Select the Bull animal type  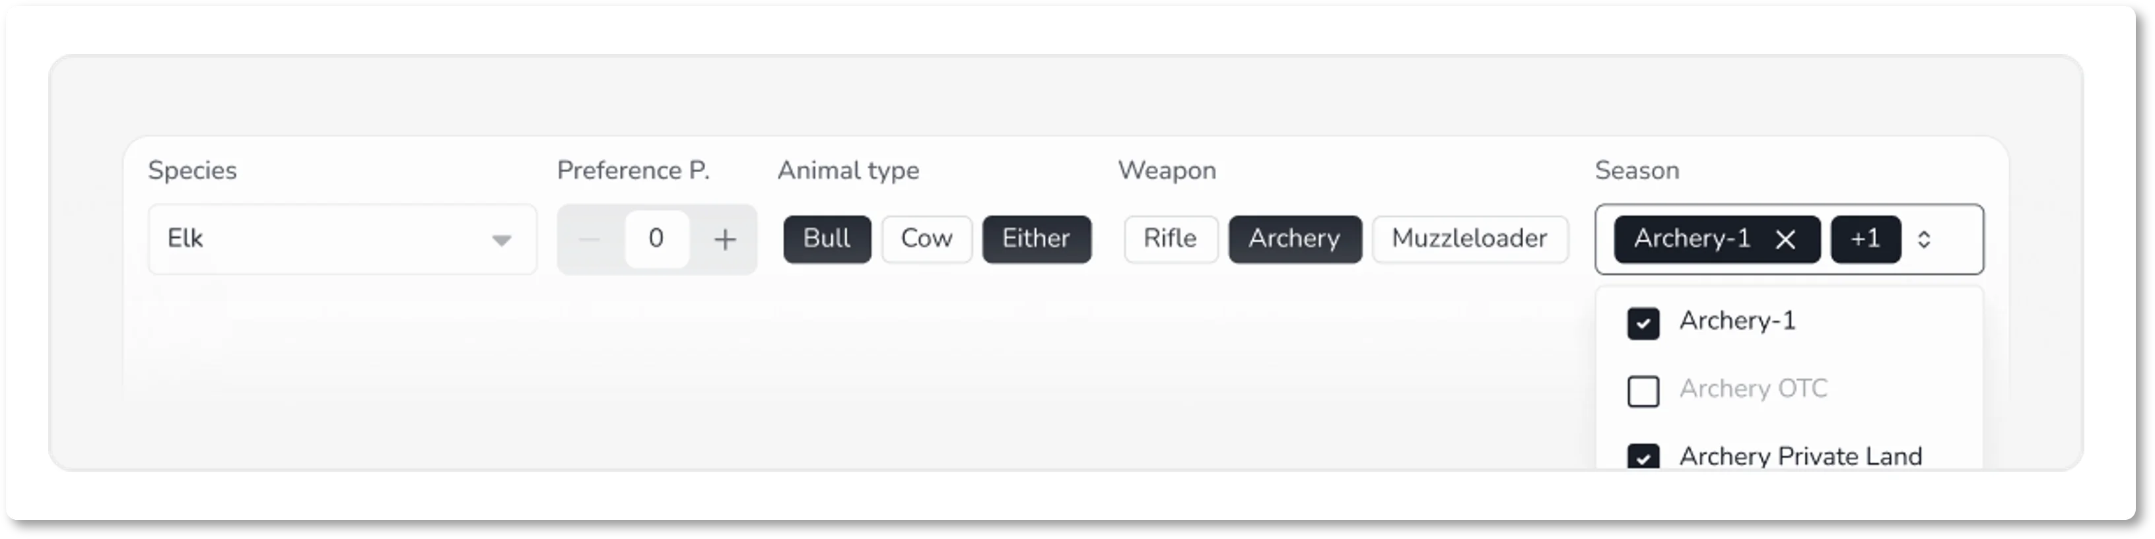tap(827, 240)
